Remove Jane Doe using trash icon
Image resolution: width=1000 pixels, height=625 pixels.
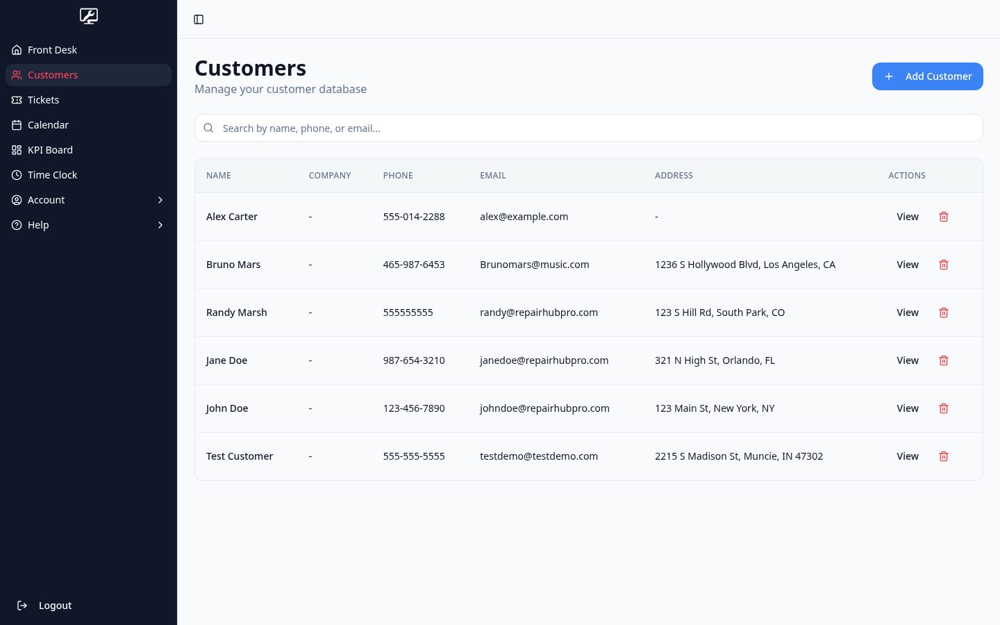click(944, 360)
